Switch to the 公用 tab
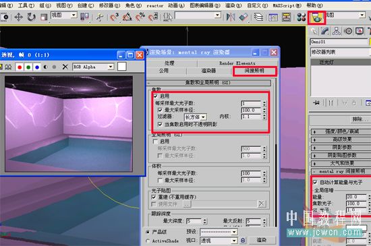Viewport: 371px width, 246px height. (x=164, y=71)
